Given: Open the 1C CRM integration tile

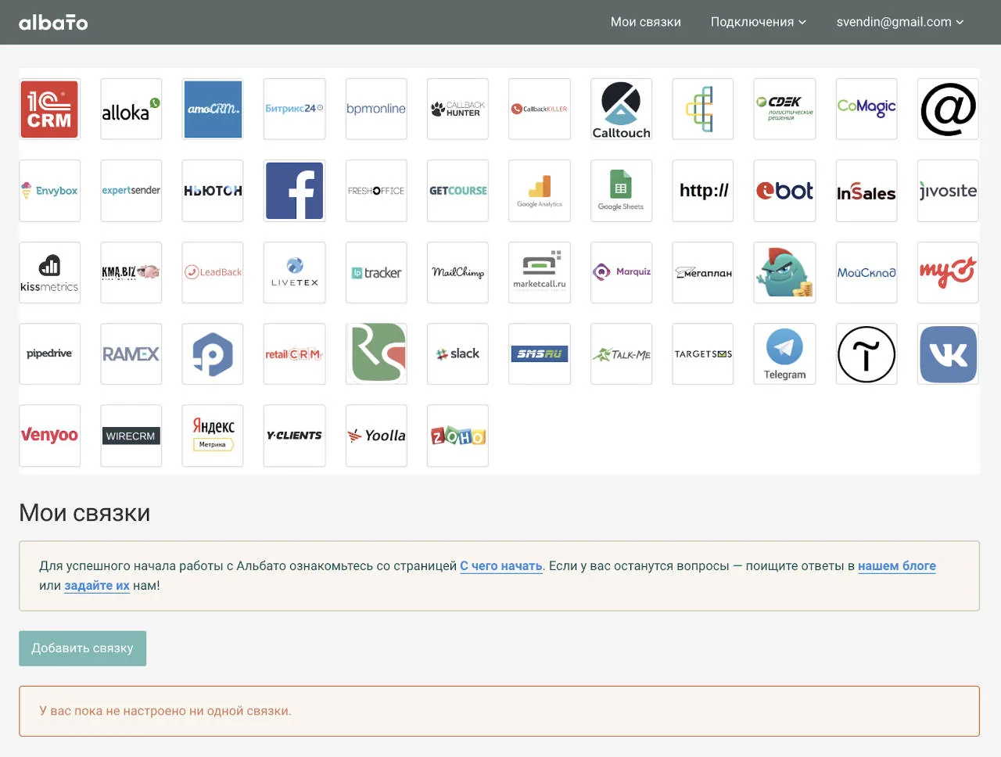Looking at the screenshot, I should click(49, 109).
